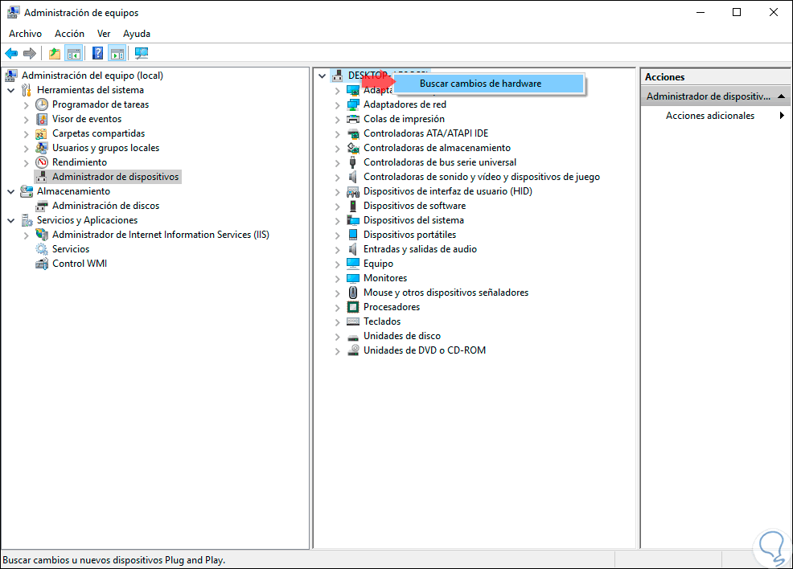This screenshot has width=793, height=569.
Task: Click the Dispositivos de interfaz de usuario icon
Action: (353, 191)
